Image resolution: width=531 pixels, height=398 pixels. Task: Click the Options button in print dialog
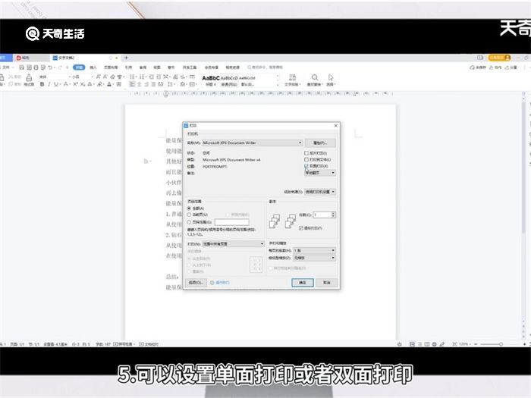[196, 283]
